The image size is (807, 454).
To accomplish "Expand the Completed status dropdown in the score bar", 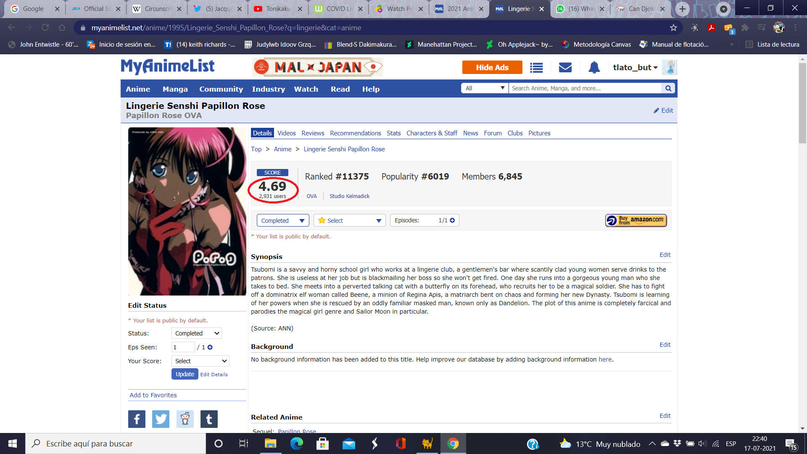I will 283,220.
